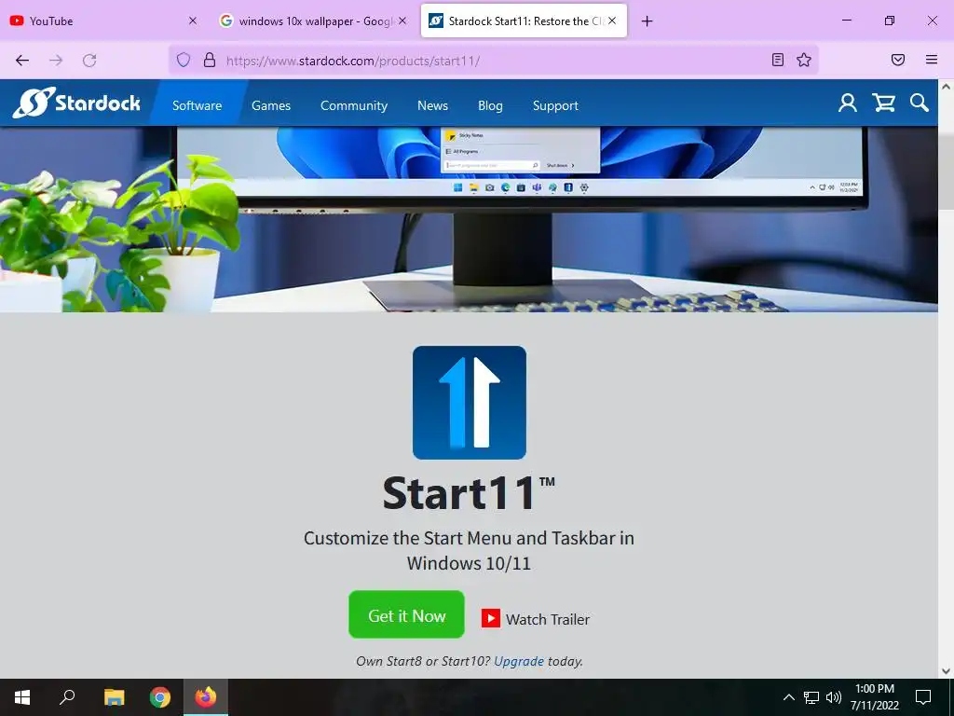Click the taskbar clock showing 1:00 PM
The image size is (954, 716).
[875, 697]
